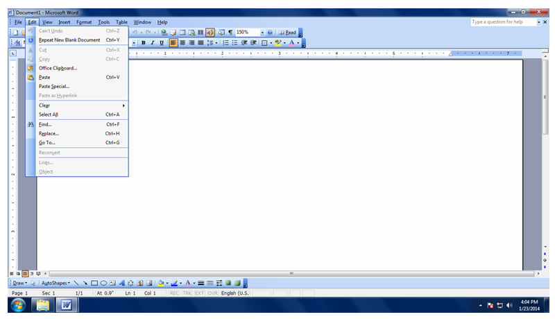The width and height of the screenshot is (555, 319).
Task: Toggle the Document Map icon
Action: click(221, 33)
